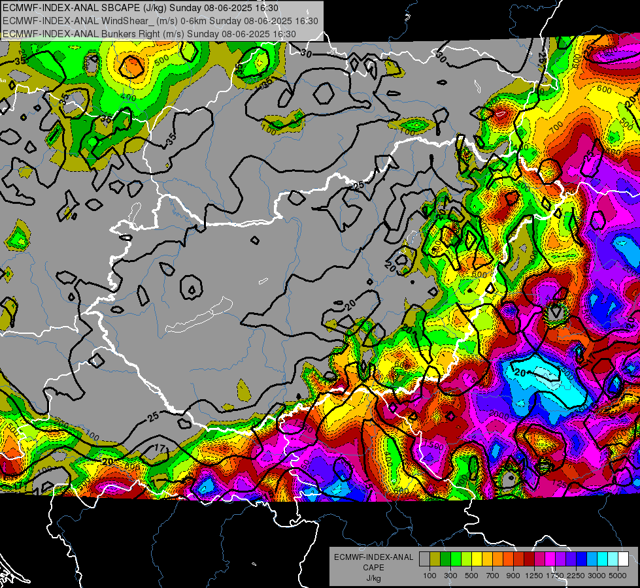The image size is (640, 588).
Task: Click the J/kg unit label in legend
Action: tap(374, 579)
